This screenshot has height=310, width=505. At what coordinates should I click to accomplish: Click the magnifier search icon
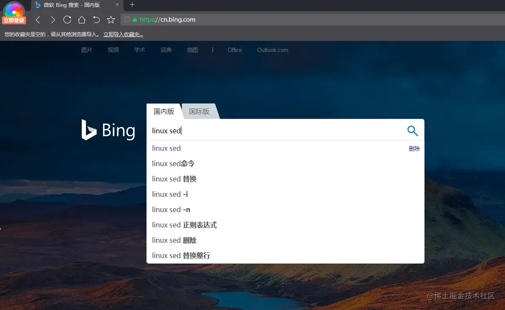(x=413, y=130)
